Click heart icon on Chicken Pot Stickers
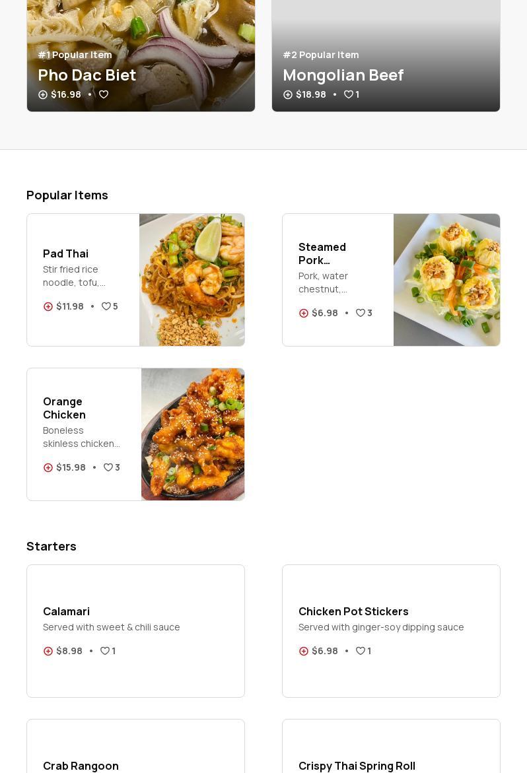The width and height of the screenshot is (527, 773). tap(361, 652)
